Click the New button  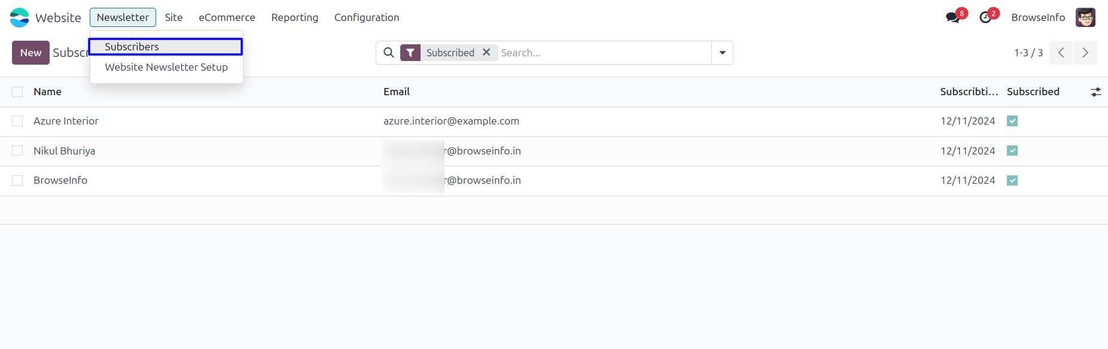[31, 53]
